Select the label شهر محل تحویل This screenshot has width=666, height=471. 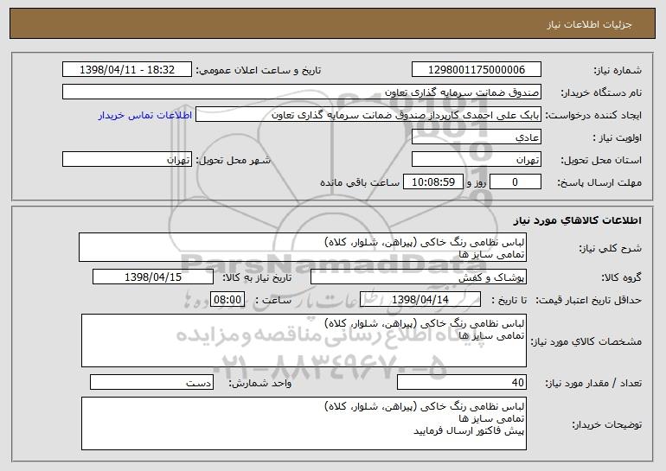pyautogui.click(x=233, y=160)
